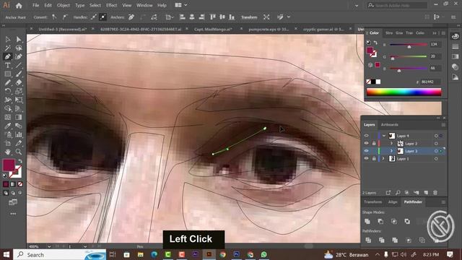This screenshot has width=462, height=260.
Task: Select the Hand tool
Action: pyautogui.click(x=8, y=152)
